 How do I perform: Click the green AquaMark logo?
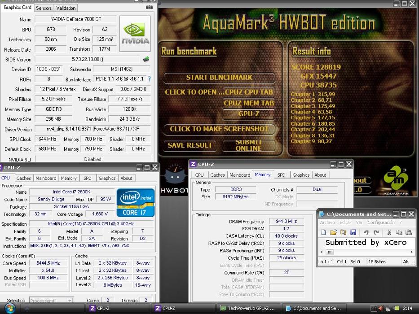click(396, 180)
